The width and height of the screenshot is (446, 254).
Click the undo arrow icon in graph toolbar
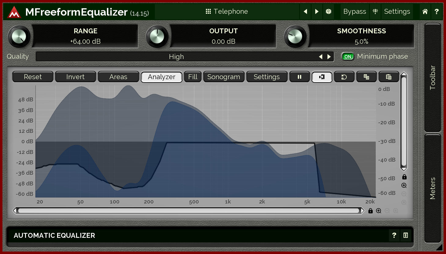pyautogui.click(x=344, y=77)
